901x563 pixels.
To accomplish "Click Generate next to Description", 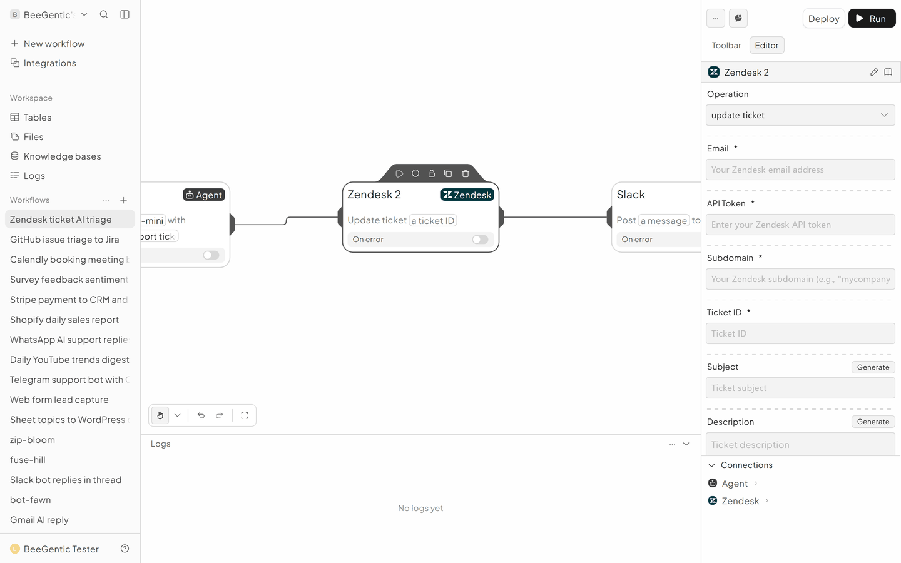I will pyautogui.click(x=873, y=422).
